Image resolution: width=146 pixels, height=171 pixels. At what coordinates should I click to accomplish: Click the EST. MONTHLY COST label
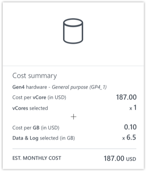click(37, 158)
